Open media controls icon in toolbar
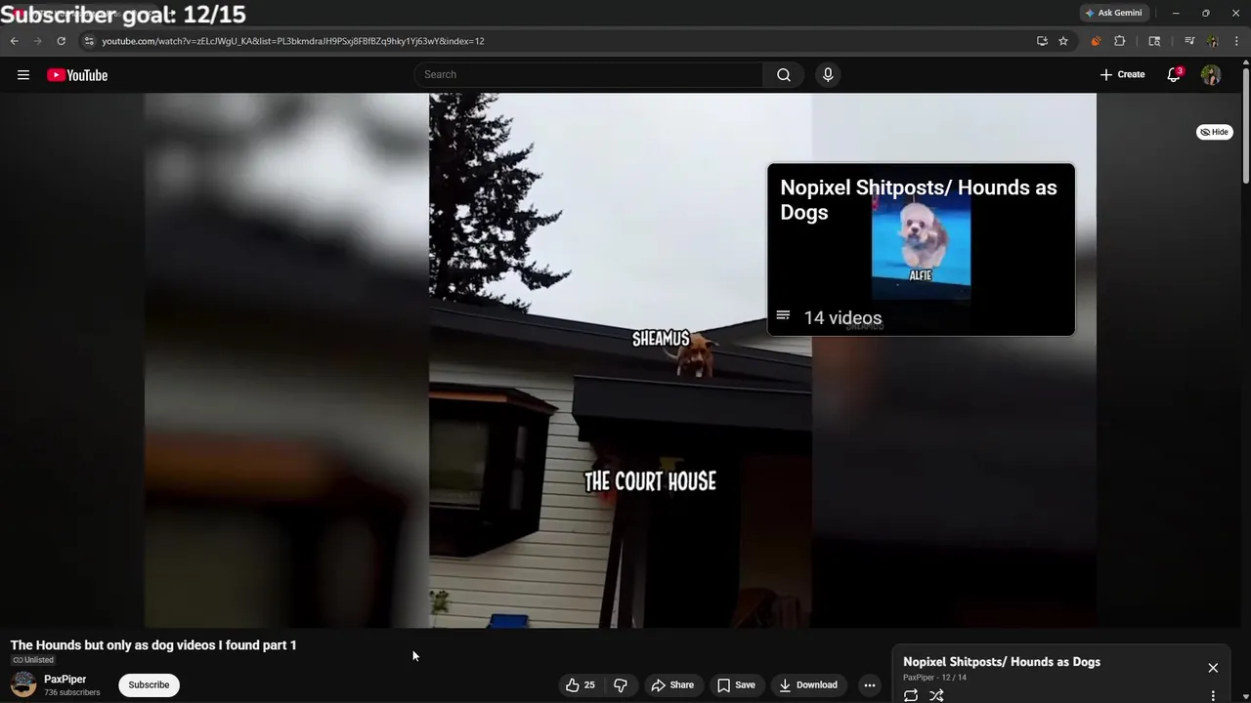Viewport: 1251px width, 703px height. tap(1189, 41)
